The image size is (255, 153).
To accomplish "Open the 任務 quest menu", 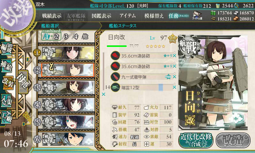I will pyautogui.click(x=179, y=16).
